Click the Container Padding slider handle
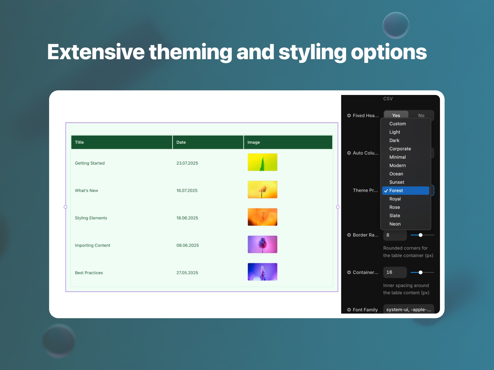This screenshot has width=494, height=370. pyautogui.click(x=421, y=272)
